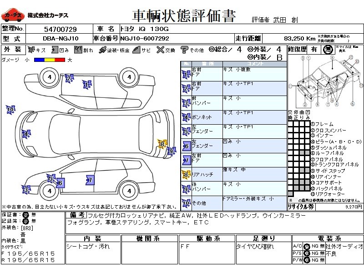Click damage marker 10 beside the car diagram
364x273 pixels.
click(x=10, y=110)
